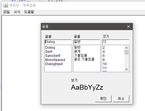Select 굵게 font style

tap(77, 51)
